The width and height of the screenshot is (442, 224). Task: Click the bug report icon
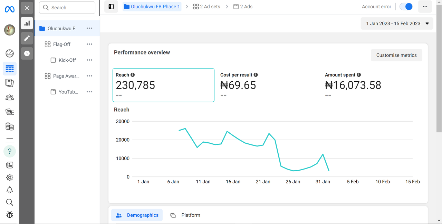coord(10,215)
